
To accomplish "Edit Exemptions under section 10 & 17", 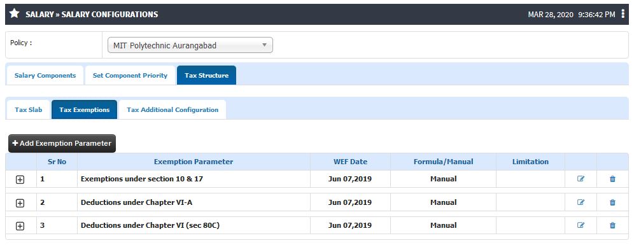I will tap(581, 179).
